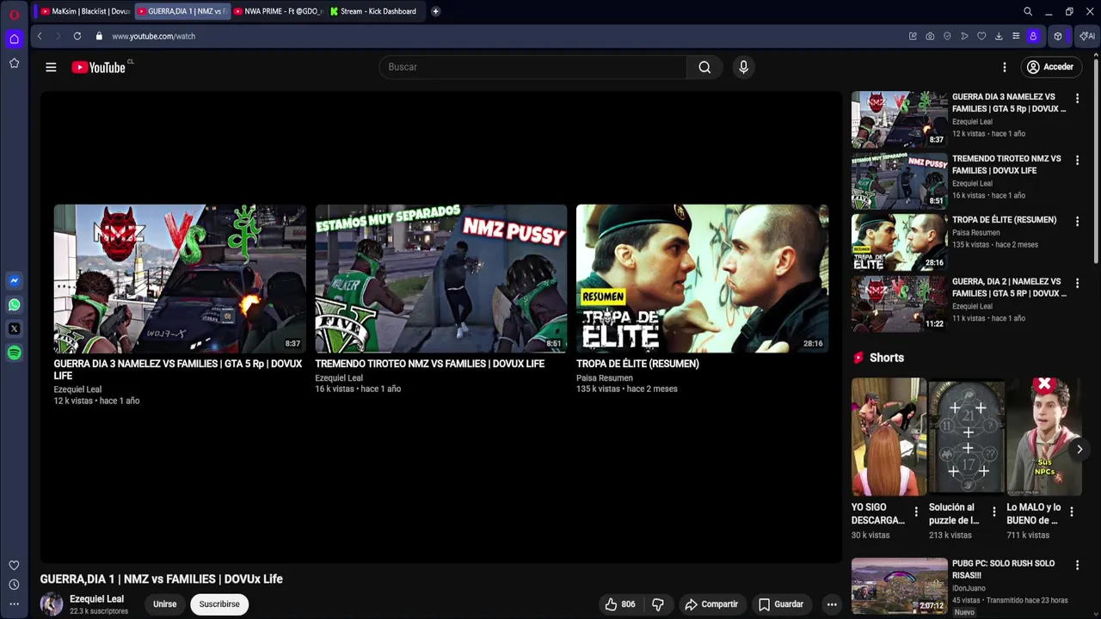Viewport: 1101px width, 619px height.
Task: Click the purple profile icon in toolbar
Action: pyautogui.click(x=1033, y=36)
